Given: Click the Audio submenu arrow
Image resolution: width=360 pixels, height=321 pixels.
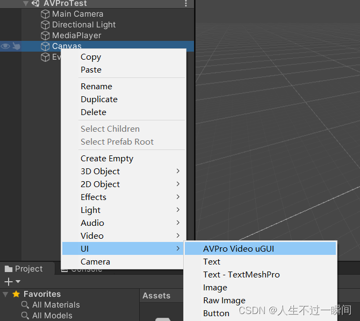Looking at the screenshot, I should click(178, 223).
